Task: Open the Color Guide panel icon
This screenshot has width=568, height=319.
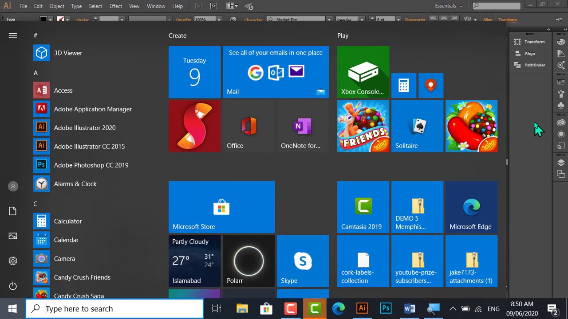Action: click(561, 53)
